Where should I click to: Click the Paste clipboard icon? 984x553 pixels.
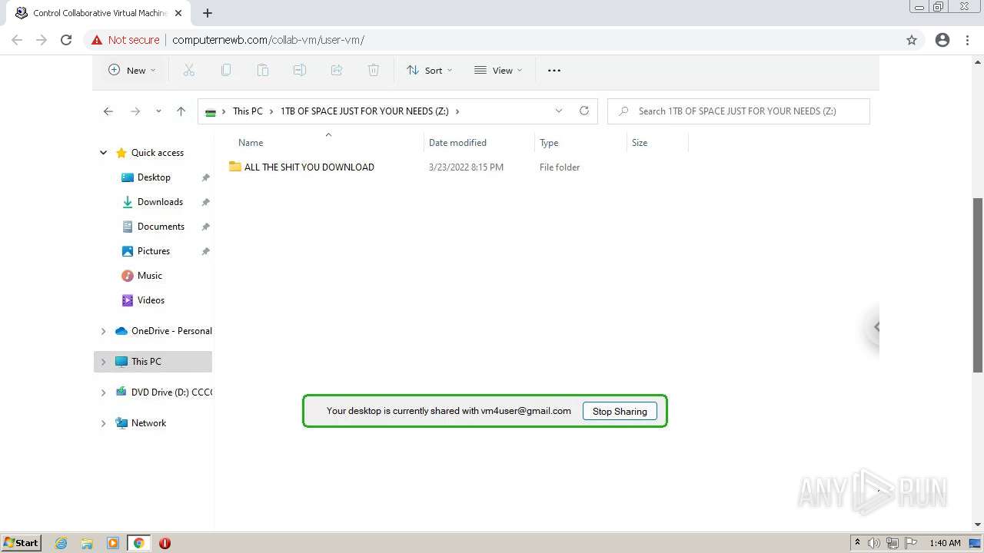coord(263,70)
